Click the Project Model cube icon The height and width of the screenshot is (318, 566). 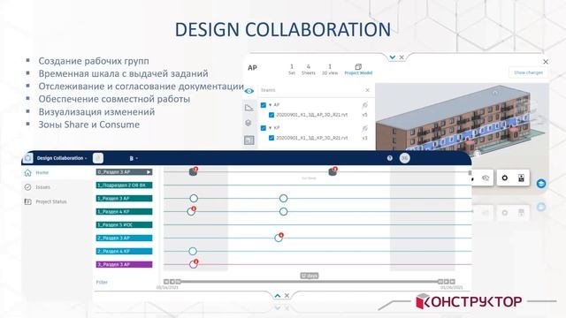358,67
